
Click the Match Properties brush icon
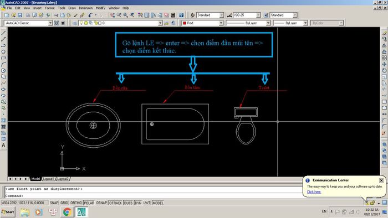[x=83, y=15]
